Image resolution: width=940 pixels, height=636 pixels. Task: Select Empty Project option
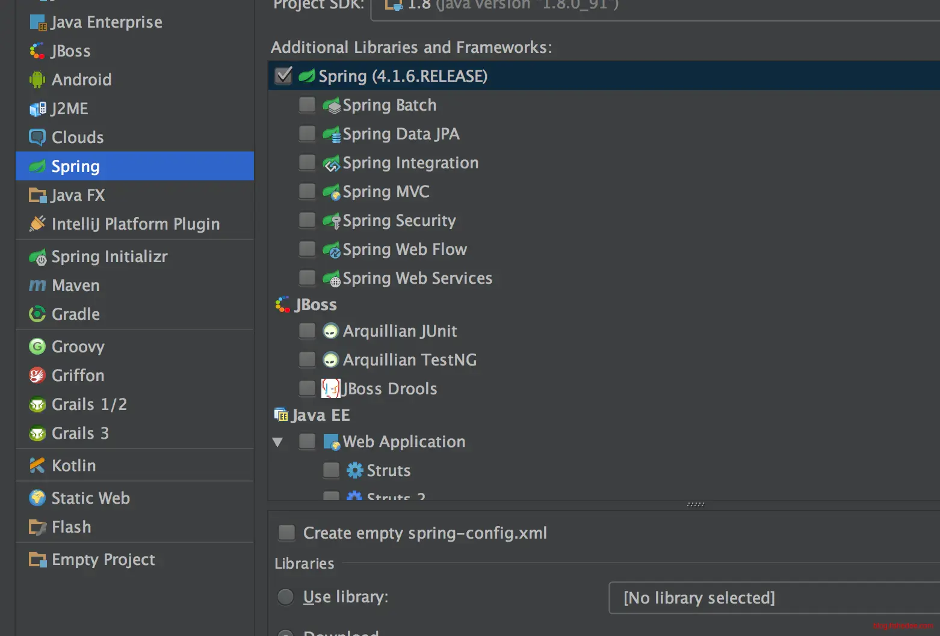(103, 560)
